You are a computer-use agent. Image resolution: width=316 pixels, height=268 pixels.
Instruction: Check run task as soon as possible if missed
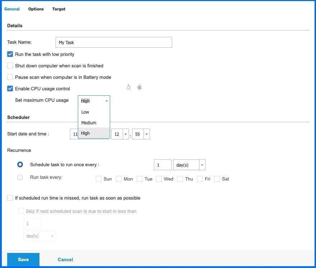coord(10,198)
